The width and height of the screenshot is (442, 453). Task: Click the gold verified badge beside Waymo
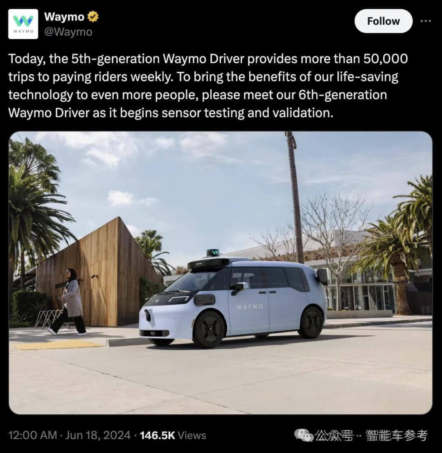click(x=93, y=17)
